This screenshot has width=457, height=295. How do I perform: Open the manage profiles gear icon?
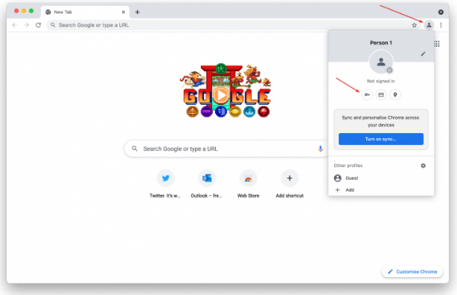(424, 166)
